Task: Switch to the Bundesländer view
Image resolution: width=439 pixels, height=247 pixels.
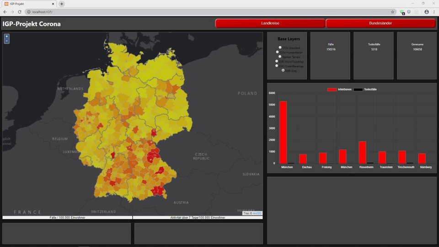Action: pos(380,23)
